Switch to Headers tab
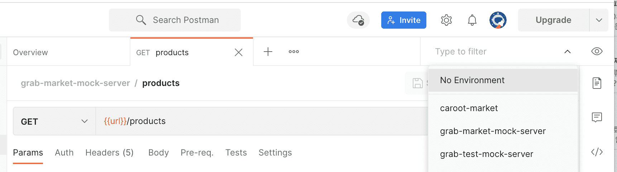617x172 pixels. point(109,153)
